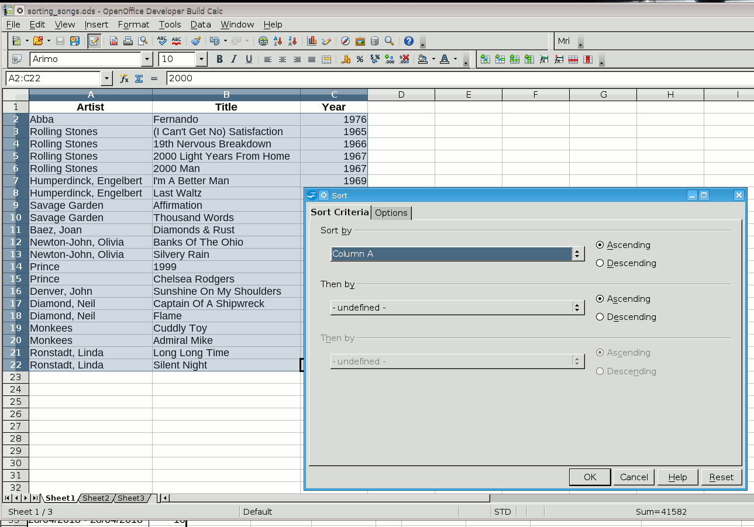Expand the first Then by undefined dropdown

tap(578, 308)
